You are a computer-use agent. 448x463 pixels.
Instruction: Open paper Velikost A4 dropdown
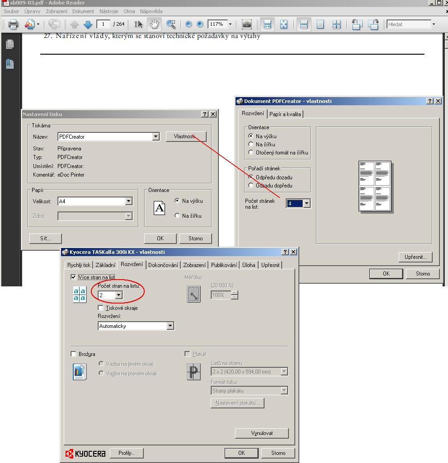128,201
